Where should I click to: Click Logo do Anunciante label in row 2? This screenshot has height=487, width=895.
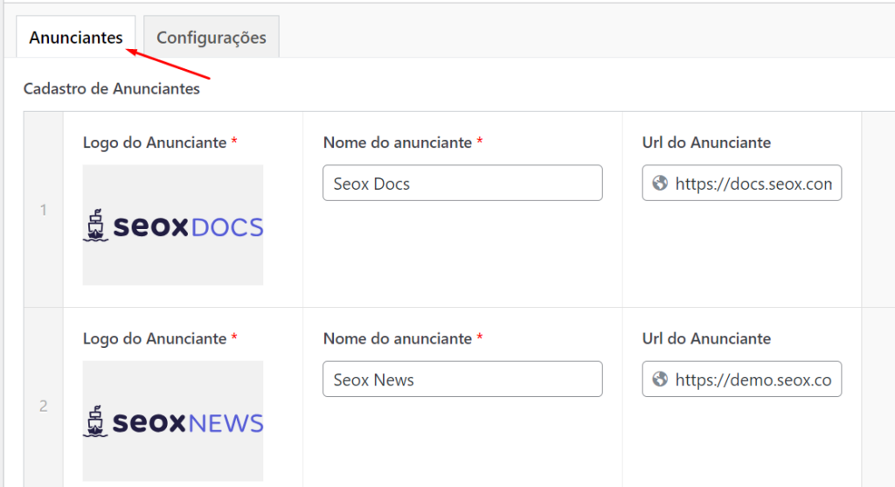click(155, 338)
